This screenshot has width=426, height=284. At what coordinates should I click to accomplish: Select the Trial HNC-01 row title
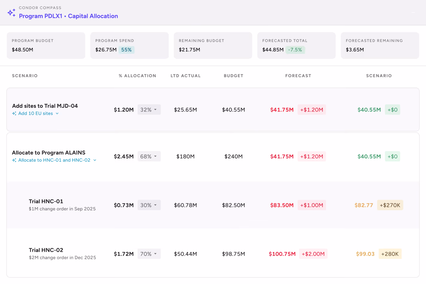point(46,201)
